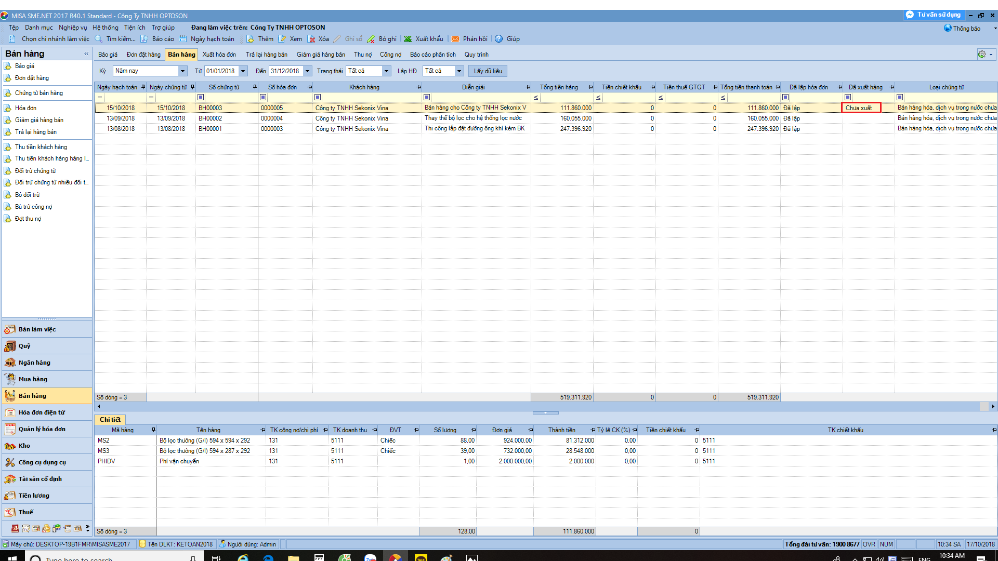Pin the Ngày hạch toán column
Screen dimensions: 998x561
pyautogui.click(x=143, y=87)
